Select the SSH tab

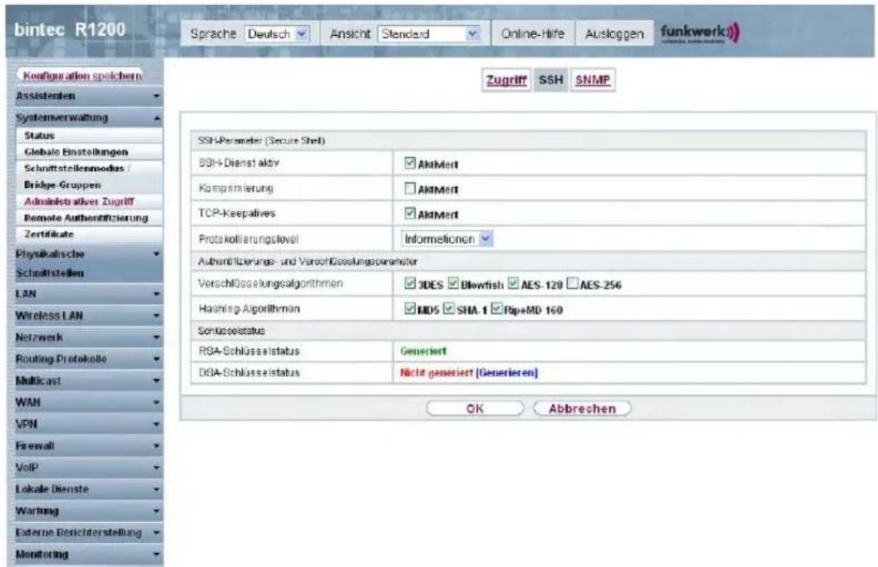pyautogui.click(x=551, y=80)
